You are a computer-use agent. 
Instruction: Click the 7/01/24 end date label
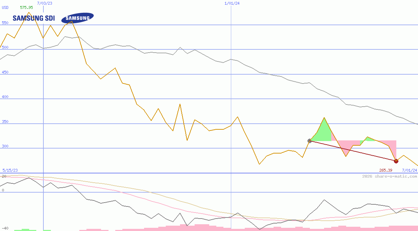[x=409, y=170]
